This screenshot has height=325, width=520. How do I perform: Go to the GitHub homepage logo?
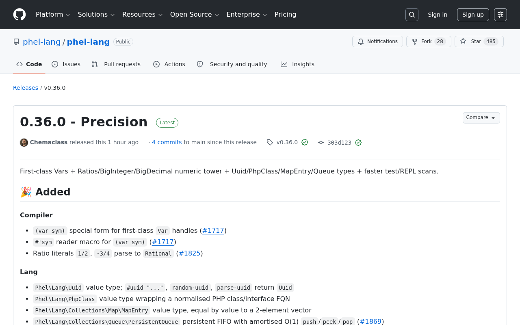point(19,15)
